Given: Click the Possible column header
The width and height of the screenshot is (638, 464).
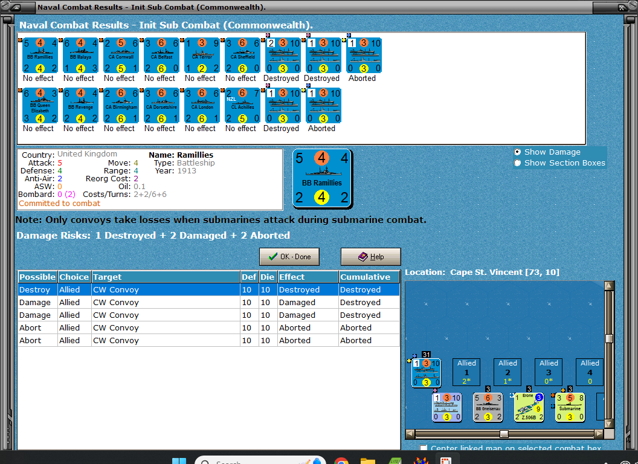Looking at the screenshot, I should tap(37, 277).
